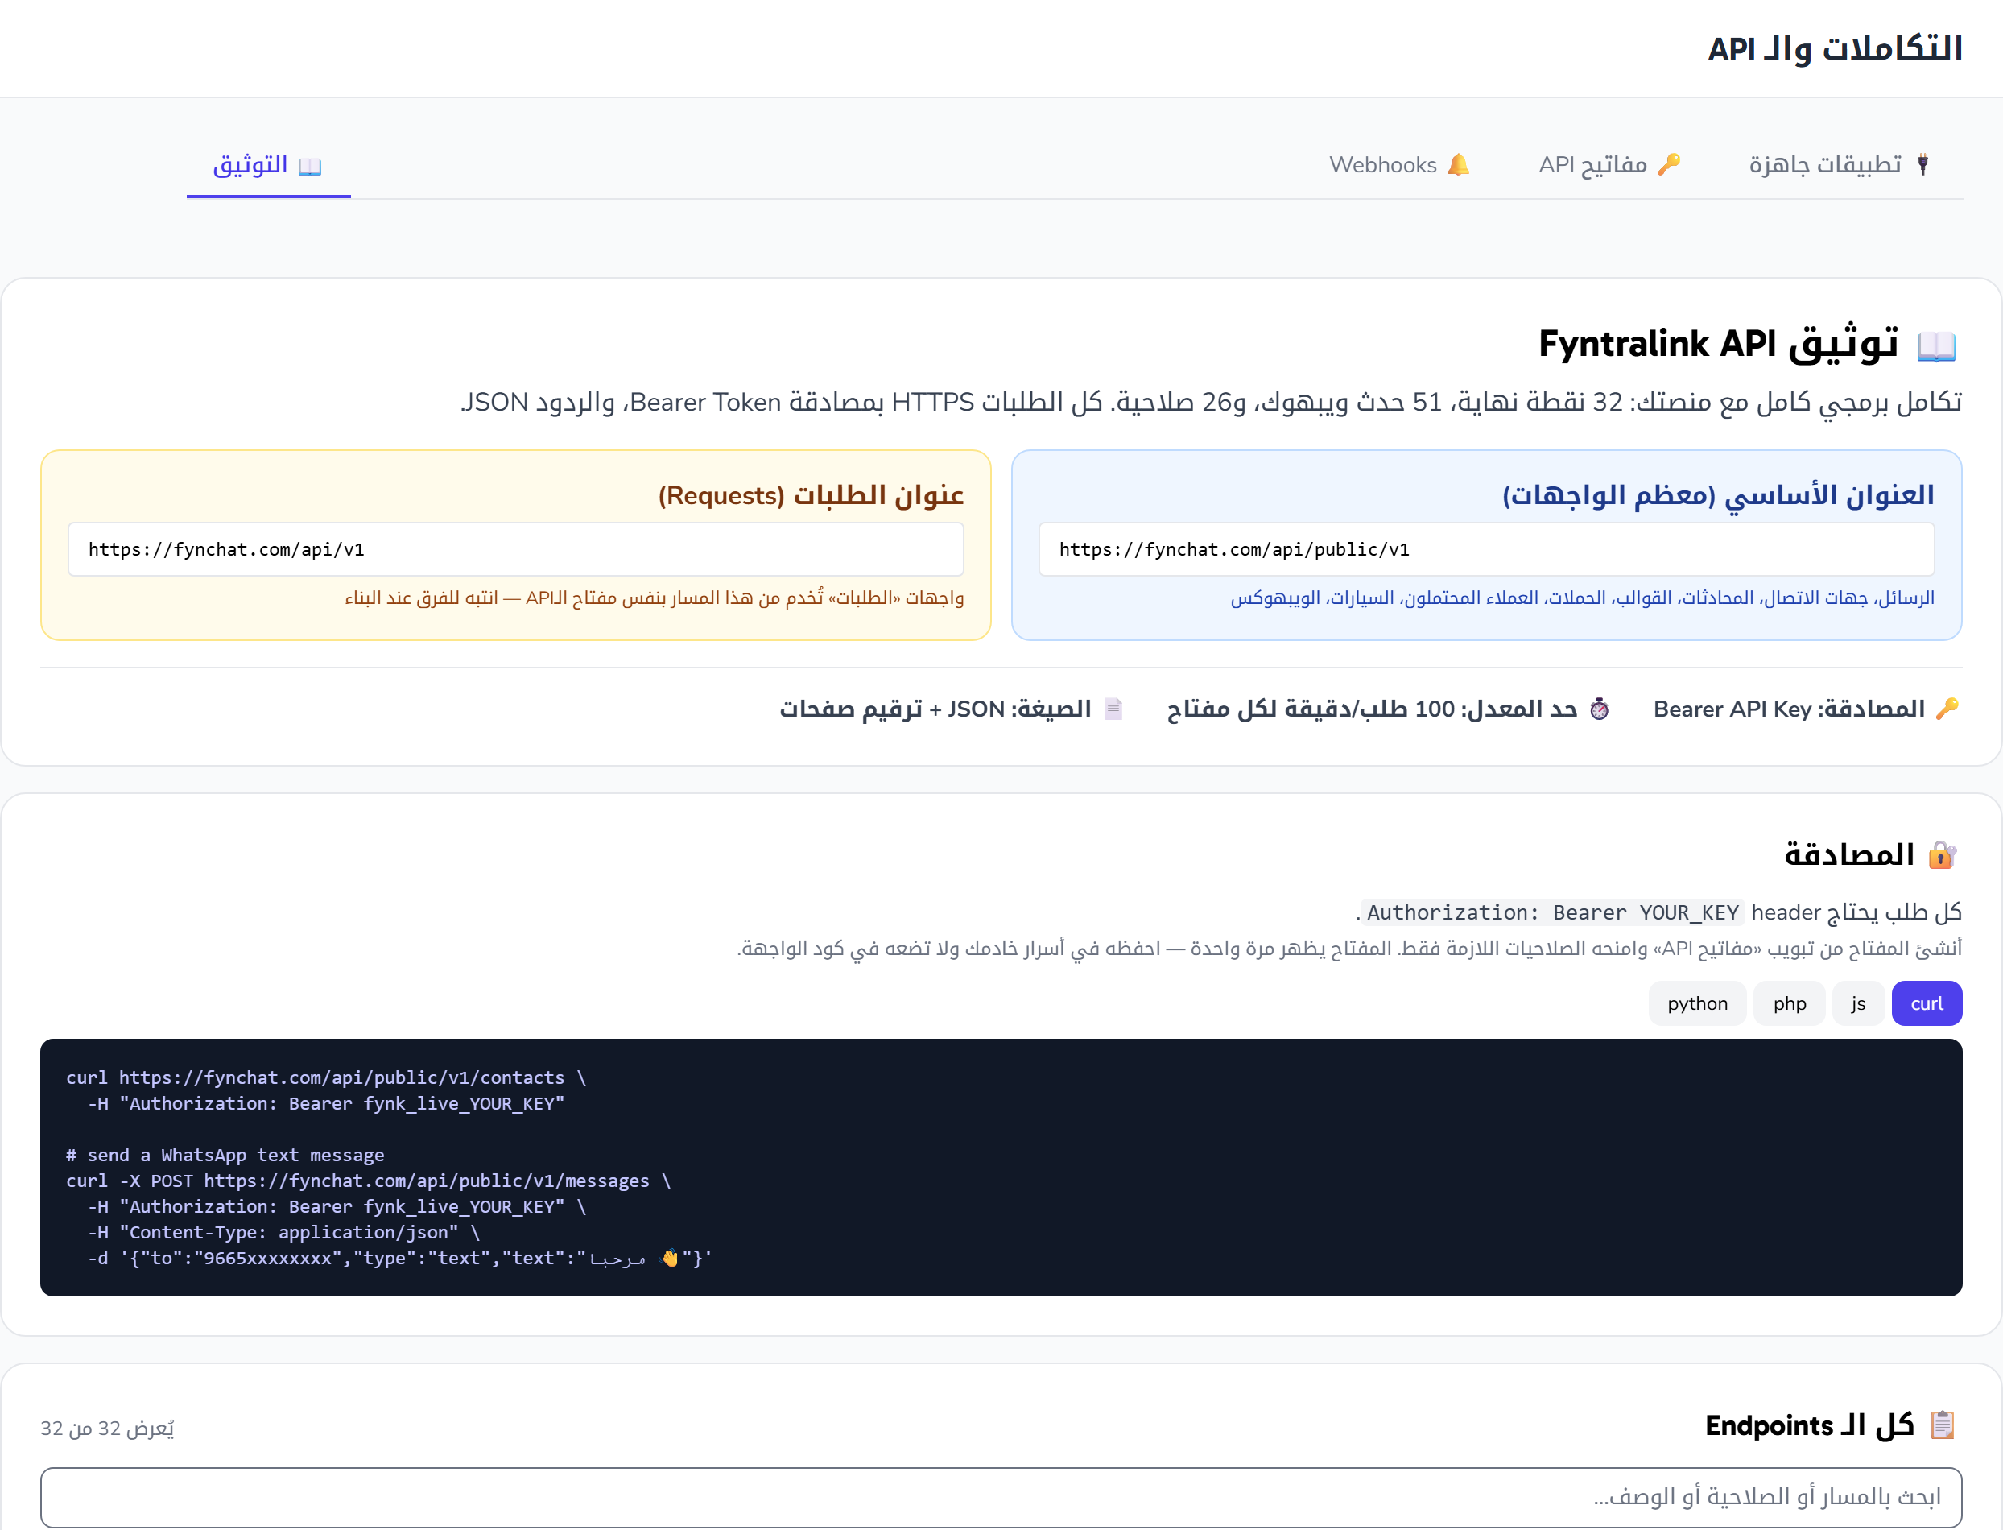2003x1530 pixels.
Task: Click the حد المعدل: 100 طلب/دقيقة text
Action: tap(1372, 709)
